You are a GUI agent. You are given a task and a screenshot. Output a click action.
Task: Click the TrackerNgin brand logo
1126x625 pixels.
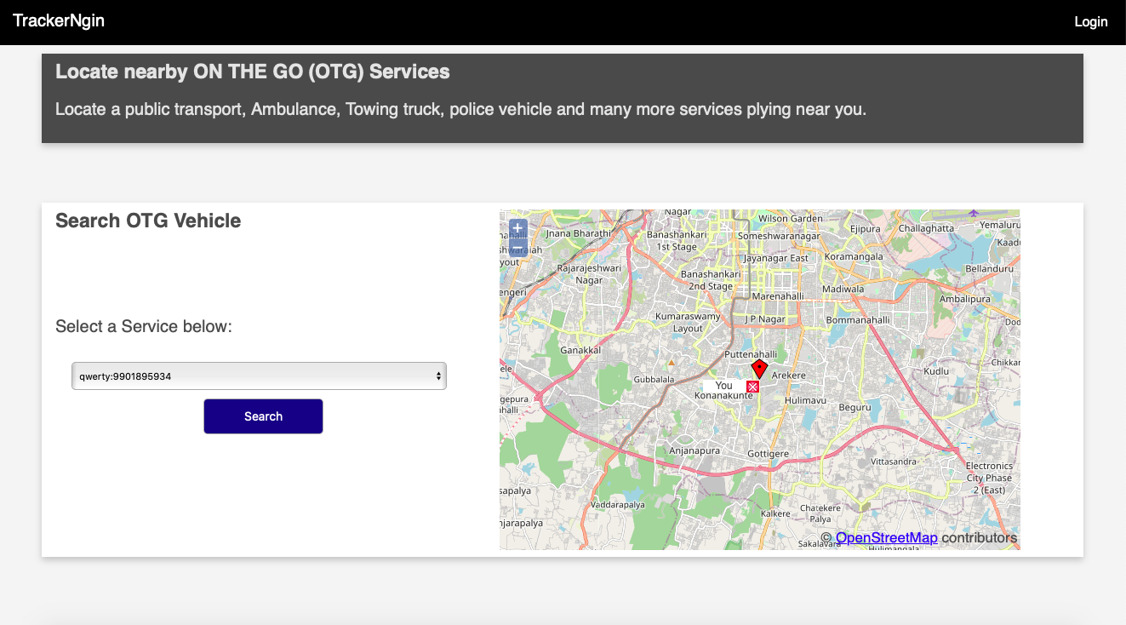(x=59, y=20)
